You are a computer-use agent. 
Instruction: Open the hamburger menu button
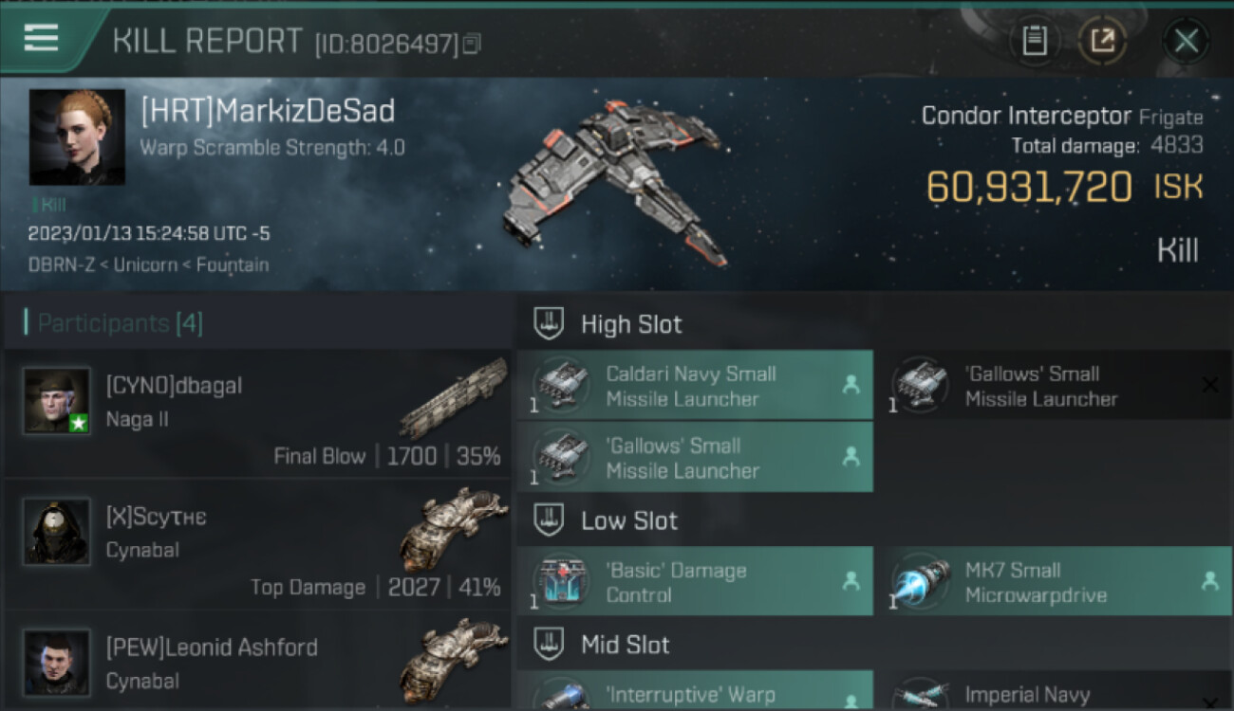pyautogui.click(x=43, y=38)
